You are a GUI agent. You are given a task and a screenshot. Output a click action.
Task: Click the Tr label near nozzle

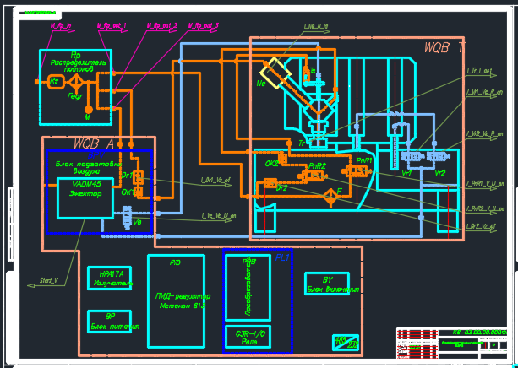coord(302,143)
